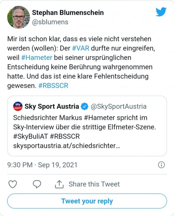This screenshot has width=174, height=216.
Task: Click the blue verified badge
Action: (84, 107)
